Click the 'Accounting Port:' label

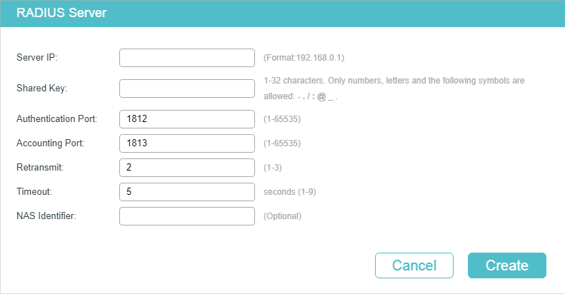click(51, 143)
